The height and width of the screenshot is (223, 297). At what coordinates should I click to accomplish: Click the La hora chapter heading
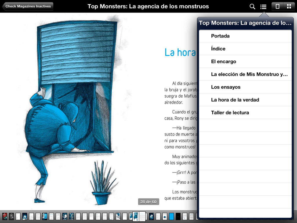[x=180, y=52]
